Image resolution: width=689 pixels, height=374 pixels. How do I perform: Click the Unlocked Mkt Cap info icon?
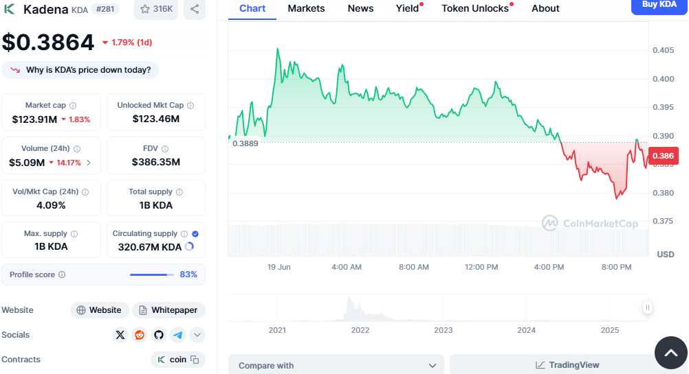tap(190, 106)
